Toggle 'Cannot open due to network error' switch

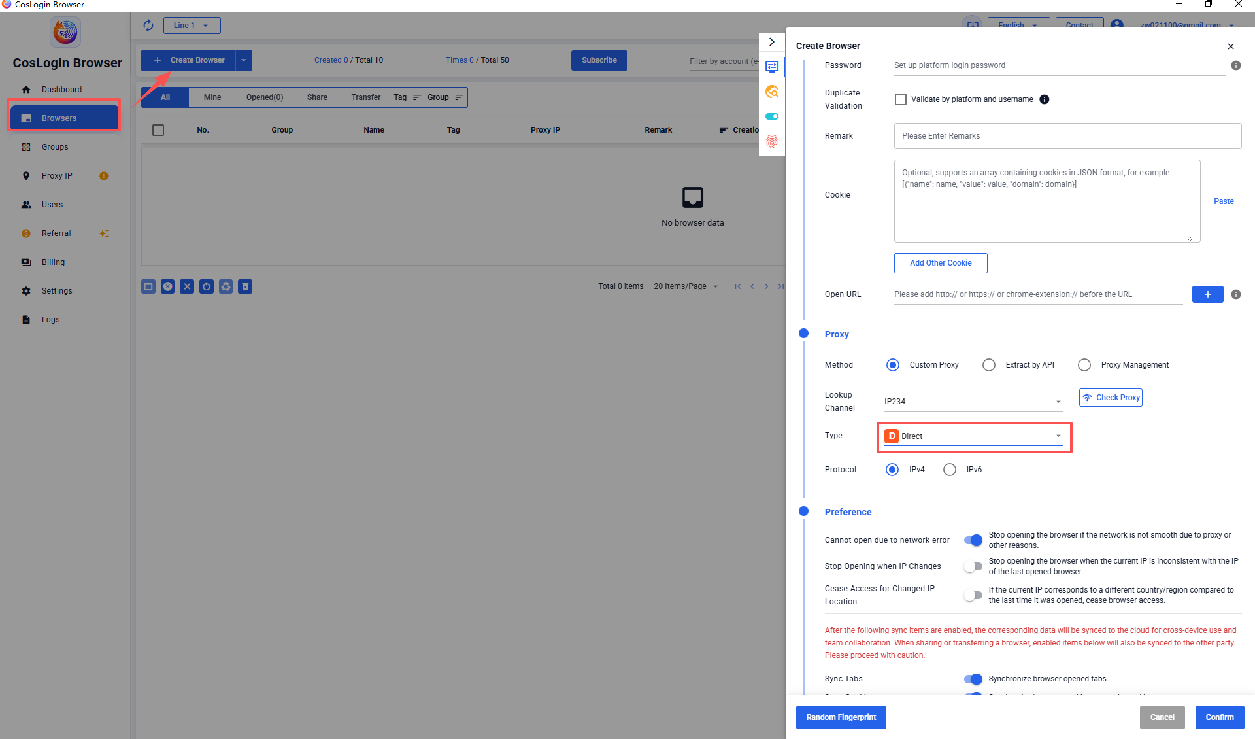point(973,540)
